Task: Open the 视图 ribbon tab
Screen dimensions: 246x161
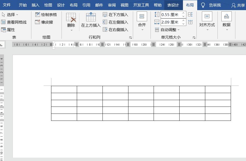Action: (x=125, y=5)
